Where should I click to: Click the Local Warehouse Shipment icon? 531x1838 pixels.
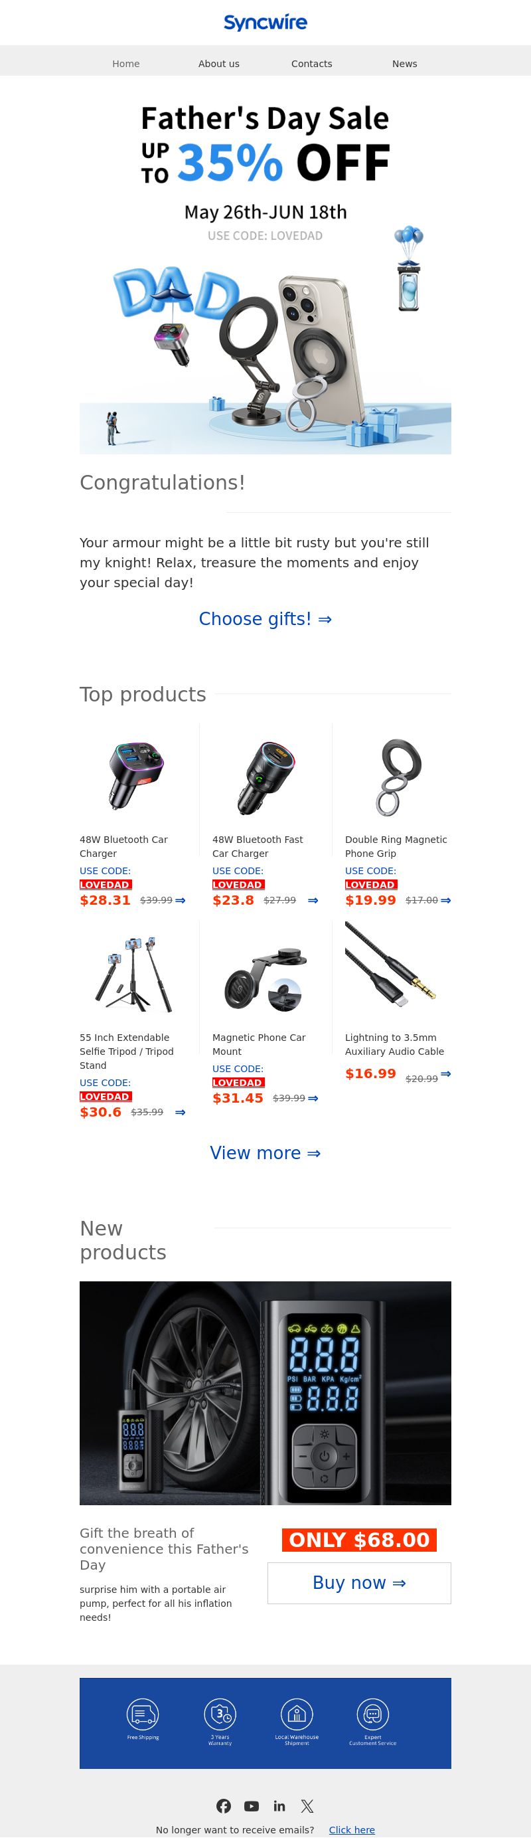pos(297,1713)
